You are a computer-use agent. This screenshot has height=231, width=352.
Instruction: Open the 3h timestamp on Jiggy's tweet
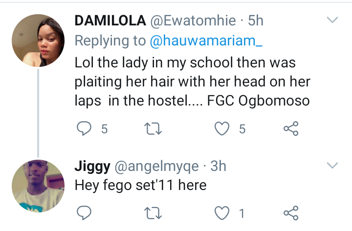pos(218,167)
